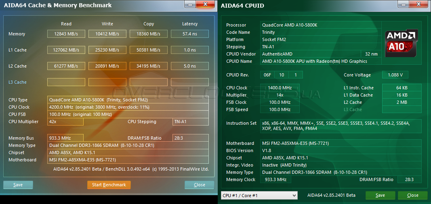431x204 pixels.
Task: Select Memory Clock value 933.3 MHz
Action: tap(275, 179)
